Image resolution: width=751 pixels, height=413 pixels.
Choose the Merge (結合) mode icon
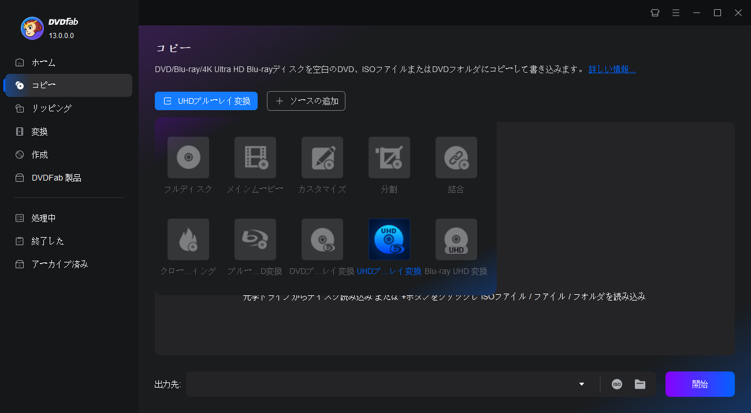pos(456,157)
